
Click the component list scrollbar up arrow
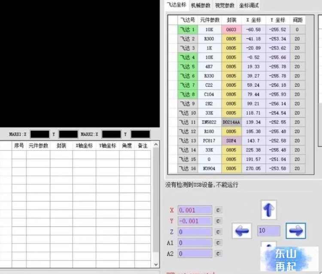pyautogui.click(x=156, y=145)
